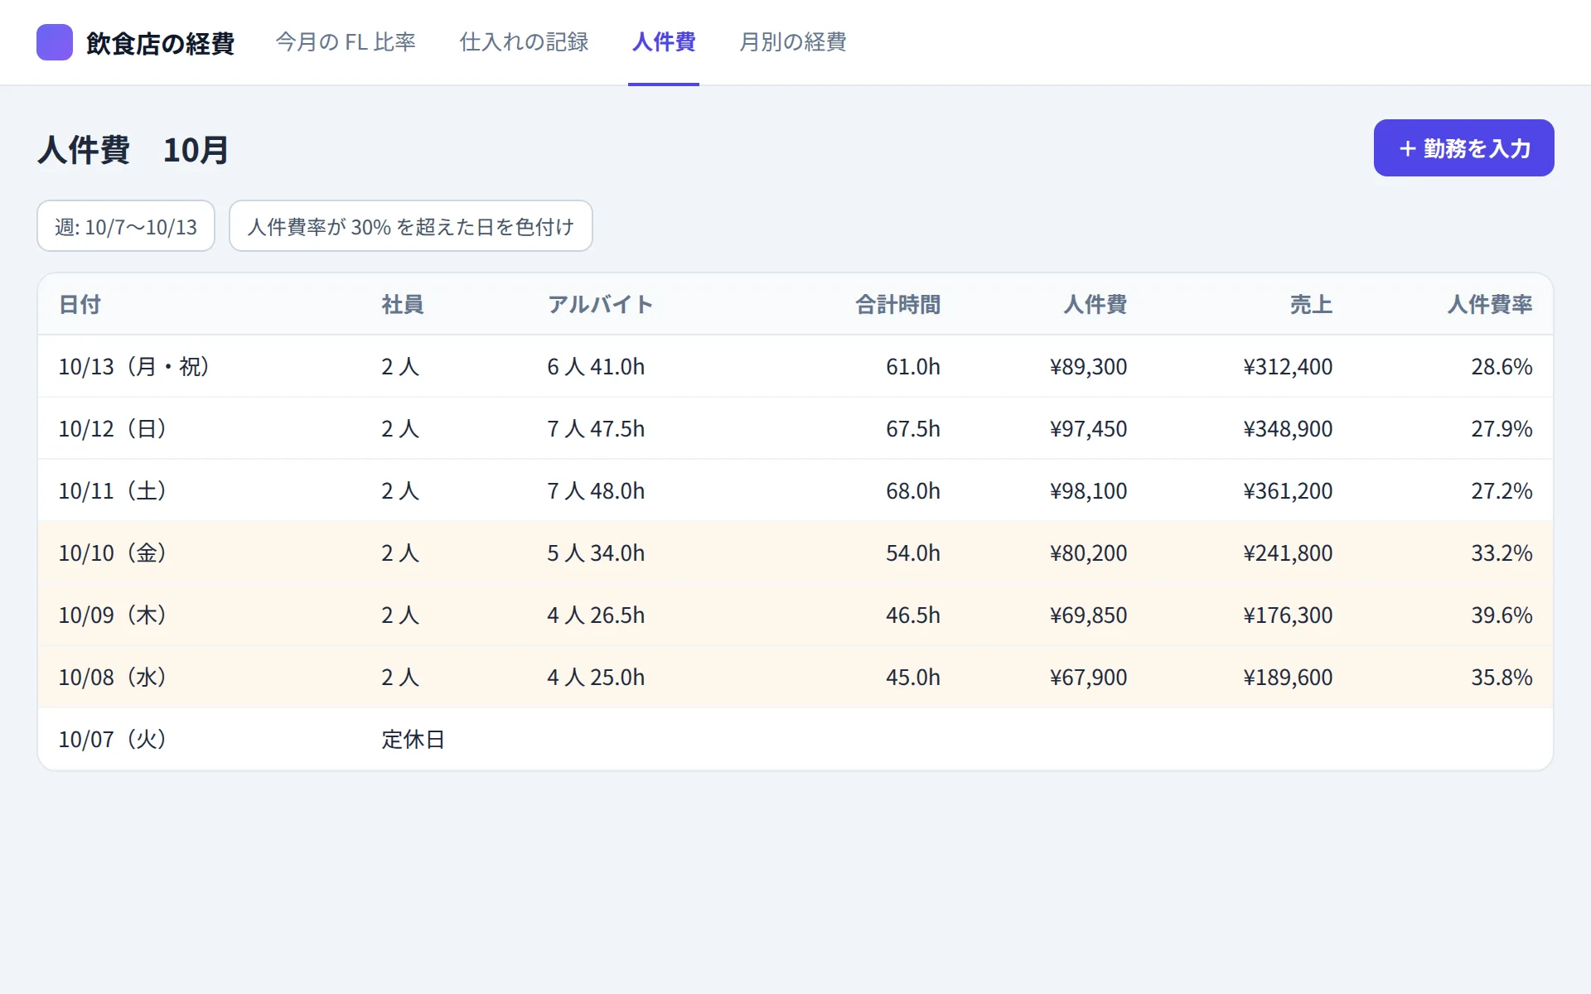Viewport: 1591px width, 994px height.
Task: Click the 人件費率 column header
Action: 1490,305
